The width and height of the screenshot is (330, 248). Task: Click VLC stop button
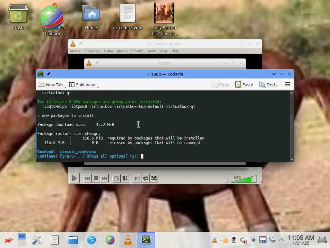[96, 178]
